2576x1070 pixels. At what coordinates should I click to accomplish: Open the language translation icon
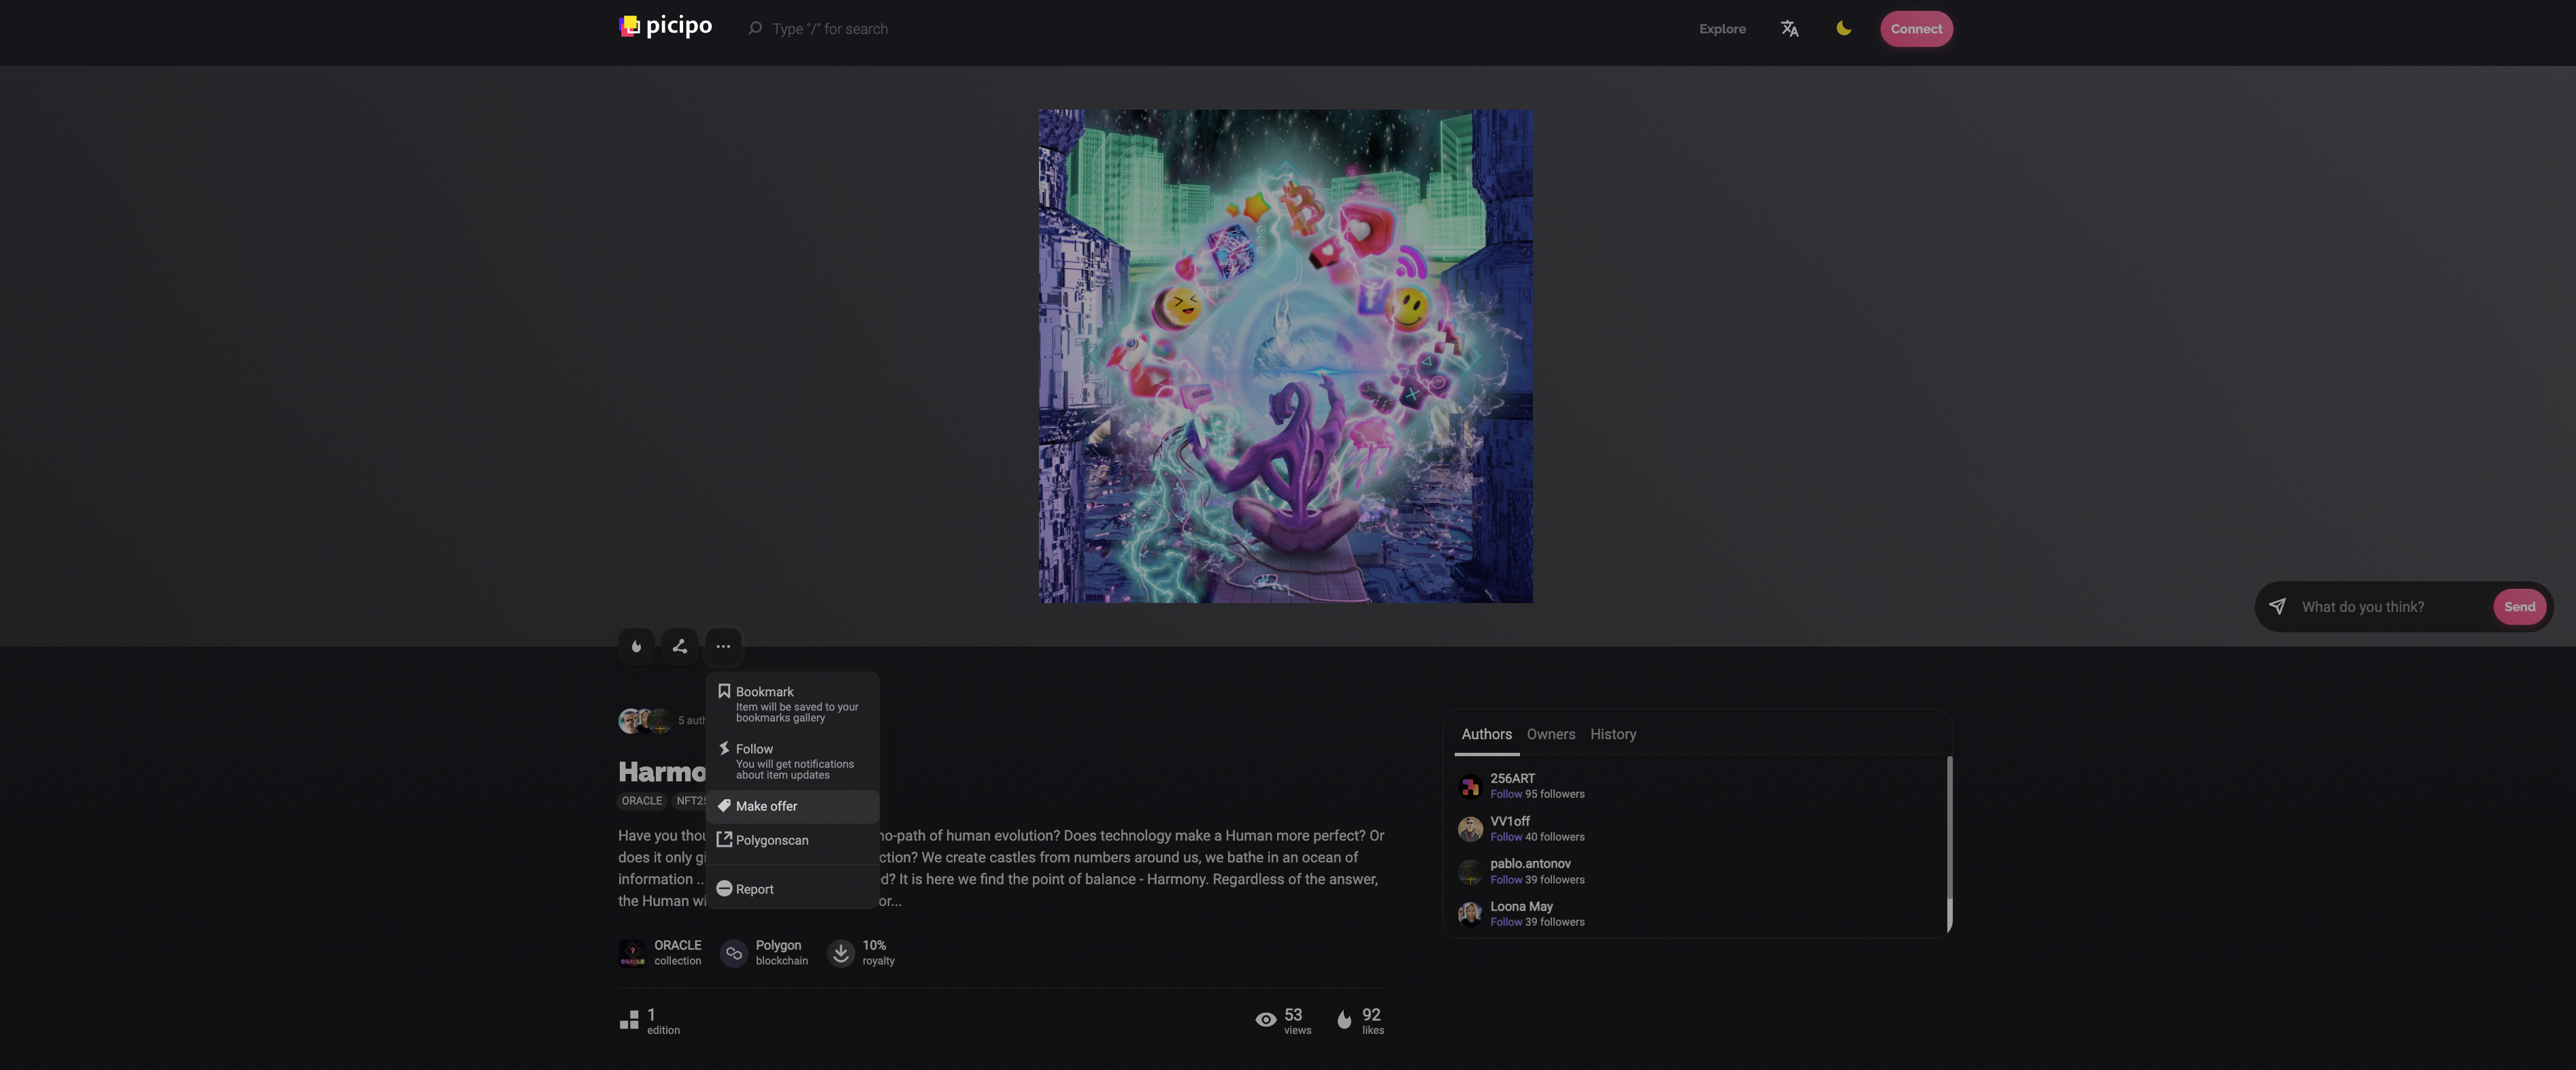[x=1789, y=29]
